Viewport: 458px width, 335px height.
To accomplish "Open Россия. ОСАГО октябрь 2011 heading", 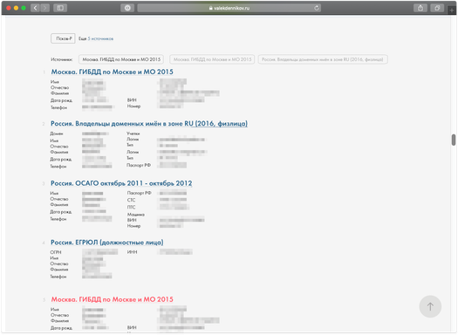I will pyautogui.click(x=121, y=183).
